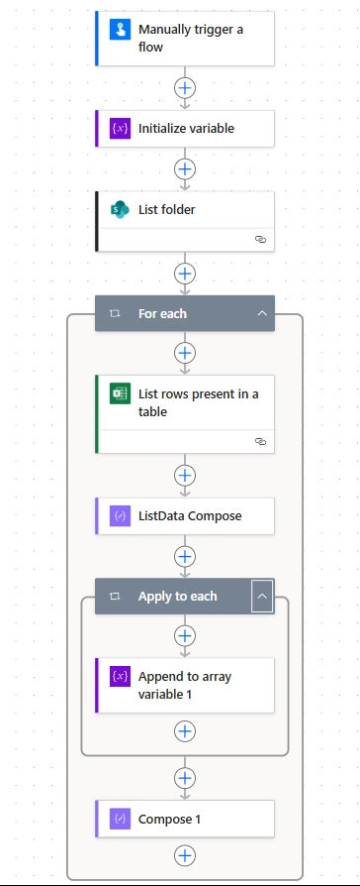Viewport: 360px width, 886px height.
Task: Open Append to array variable 1
Action: [185, 685]
